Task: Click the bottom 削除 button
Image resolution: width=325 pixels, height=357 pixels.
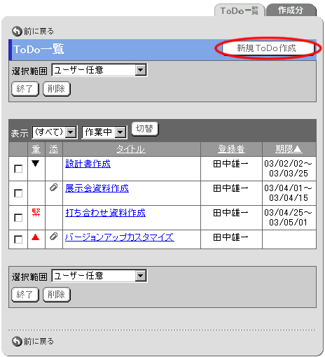Action: point(57,295)
